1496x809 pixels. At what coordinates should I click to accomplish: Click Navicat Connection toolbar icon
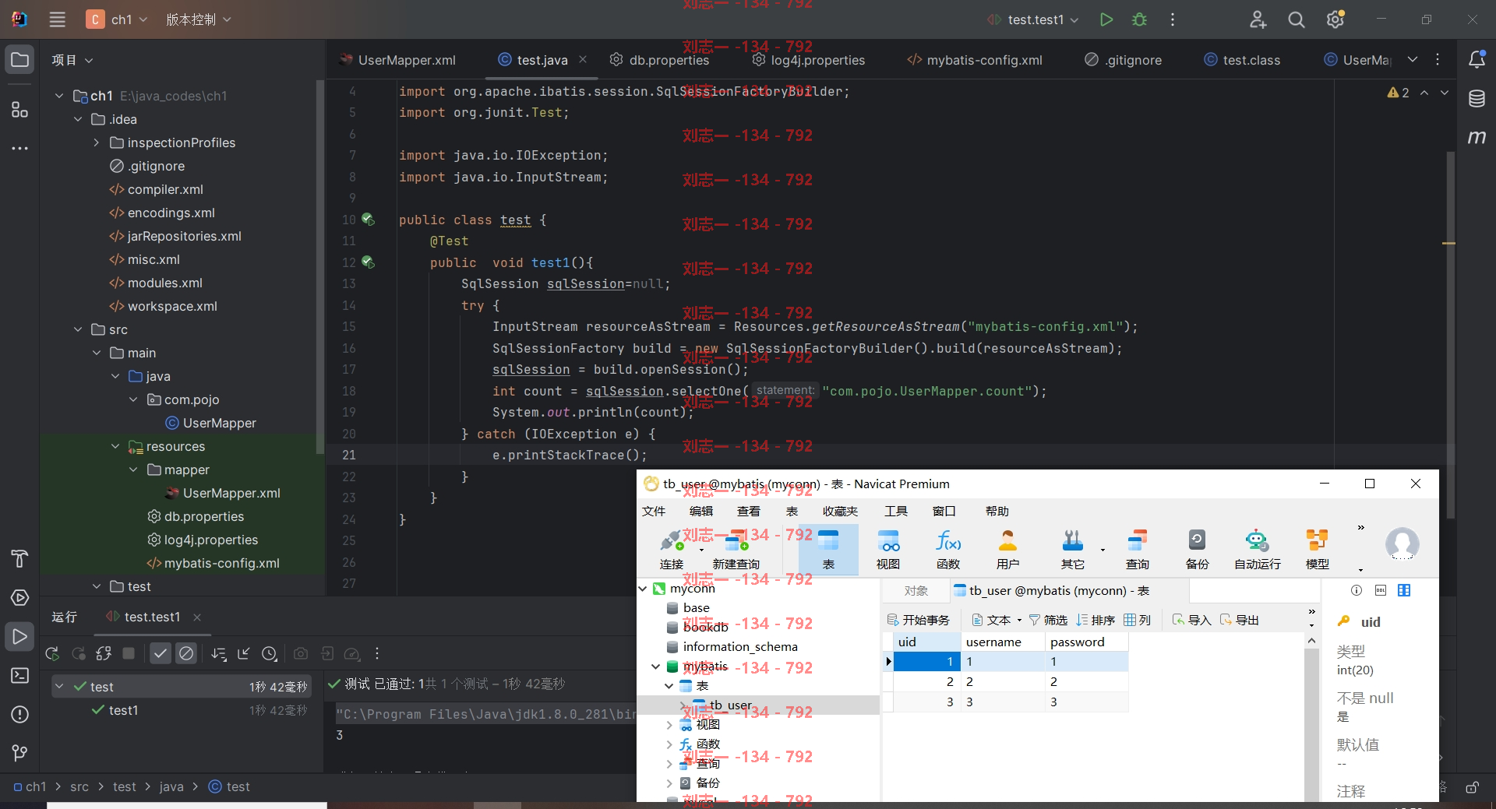pos(672,550)
